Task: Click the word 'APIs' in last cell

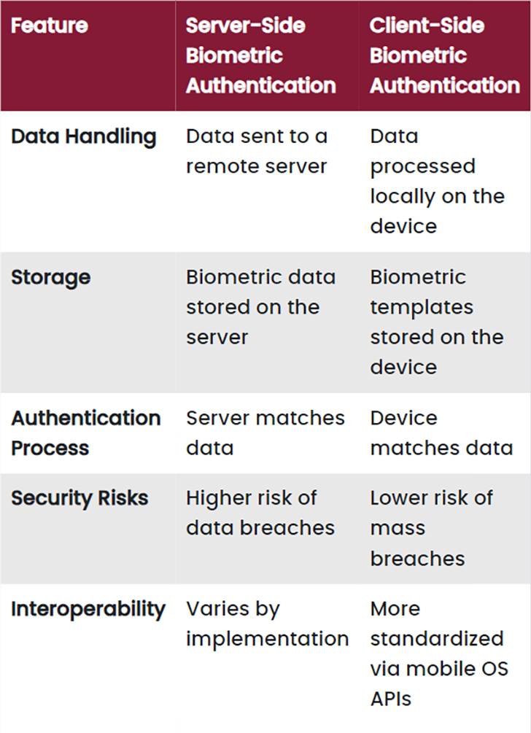Action: tap(391, 699)
